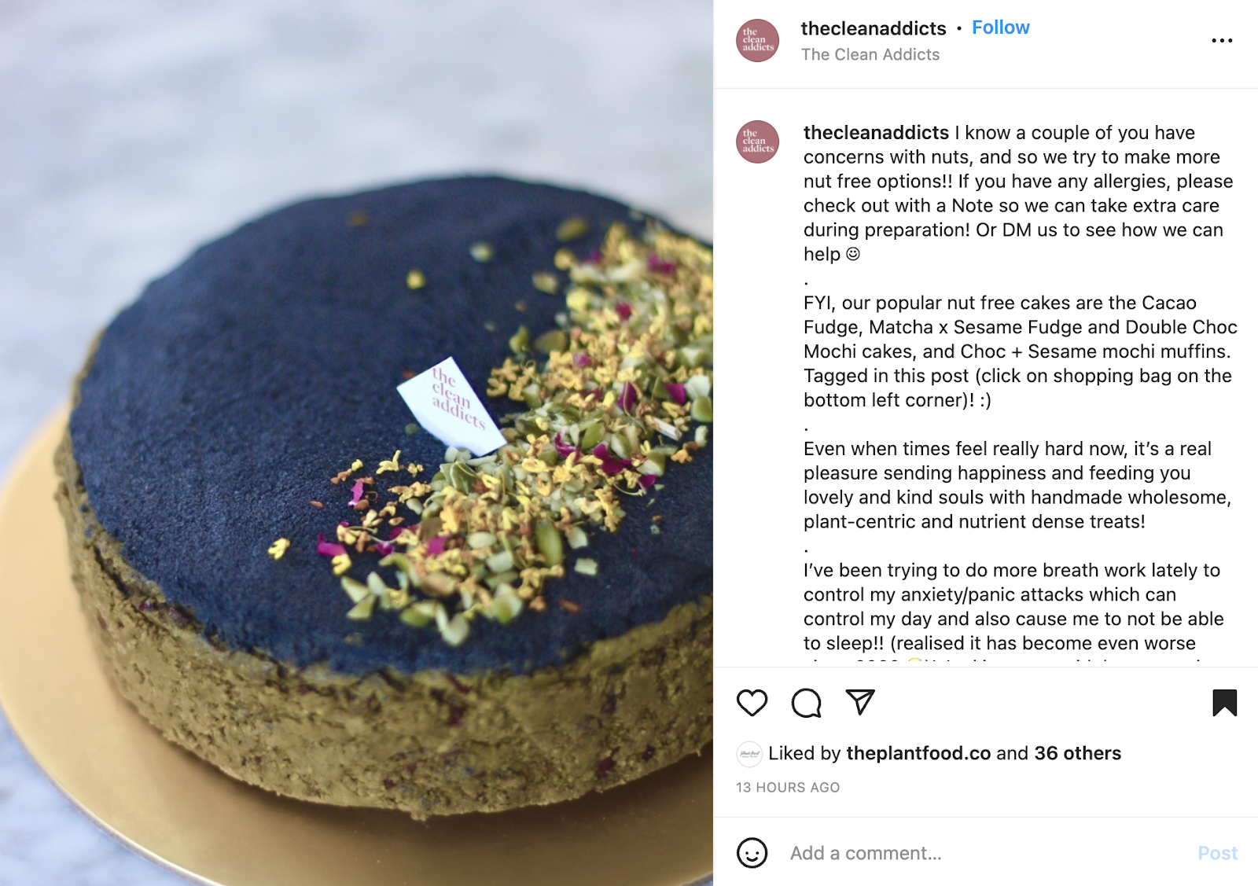
Task: Click the caption text about nut free cakes
Action: 1020,351
